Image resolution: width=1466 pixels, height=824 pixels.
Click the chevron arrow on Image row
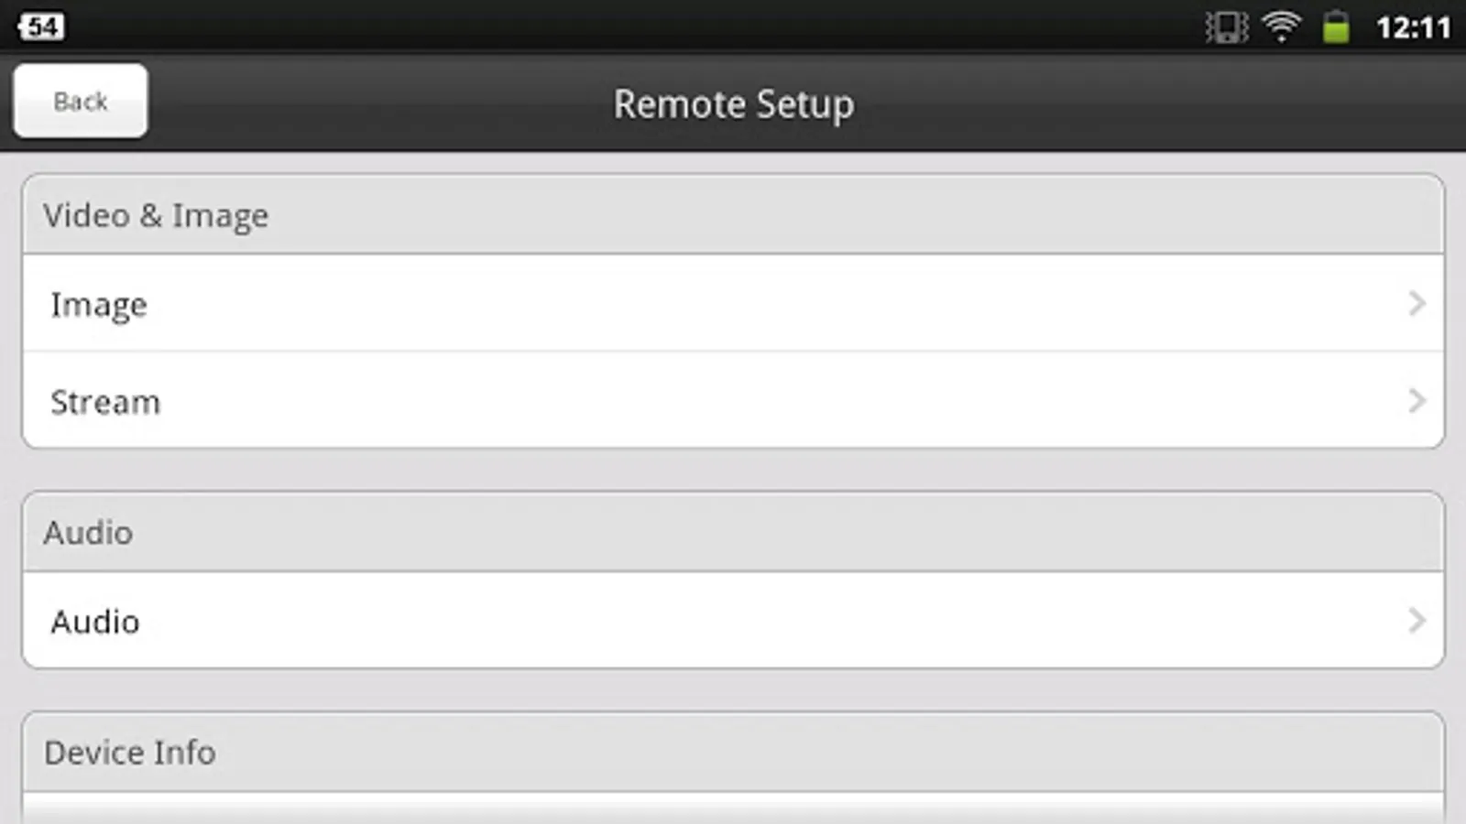coord(1417,304)
